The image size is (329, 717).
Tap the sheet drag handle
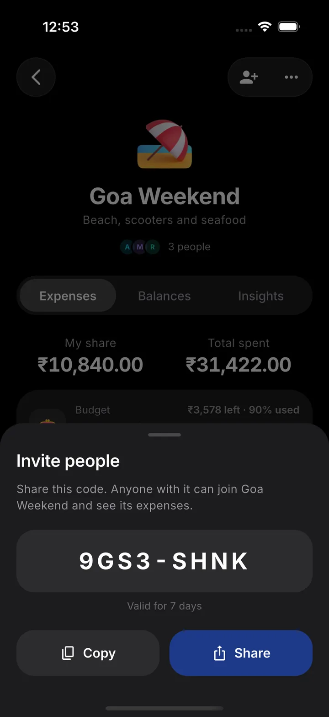point(164,435)
